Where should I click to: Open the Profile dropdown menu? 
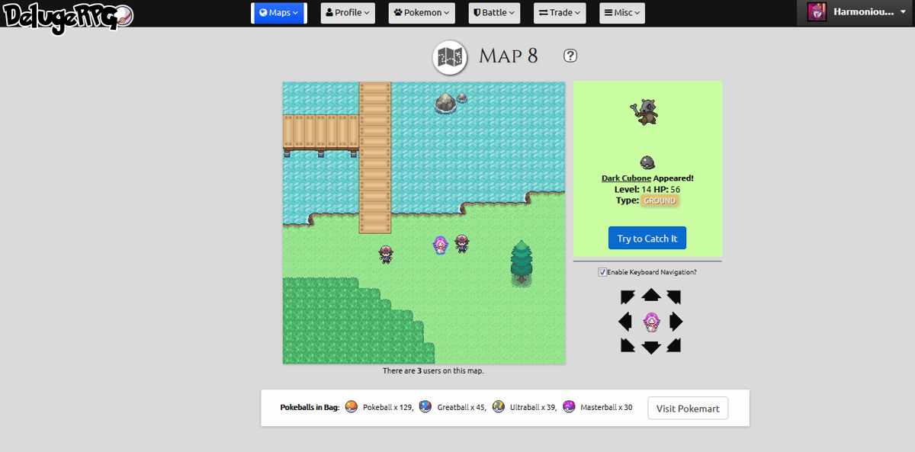click(348, 13)
